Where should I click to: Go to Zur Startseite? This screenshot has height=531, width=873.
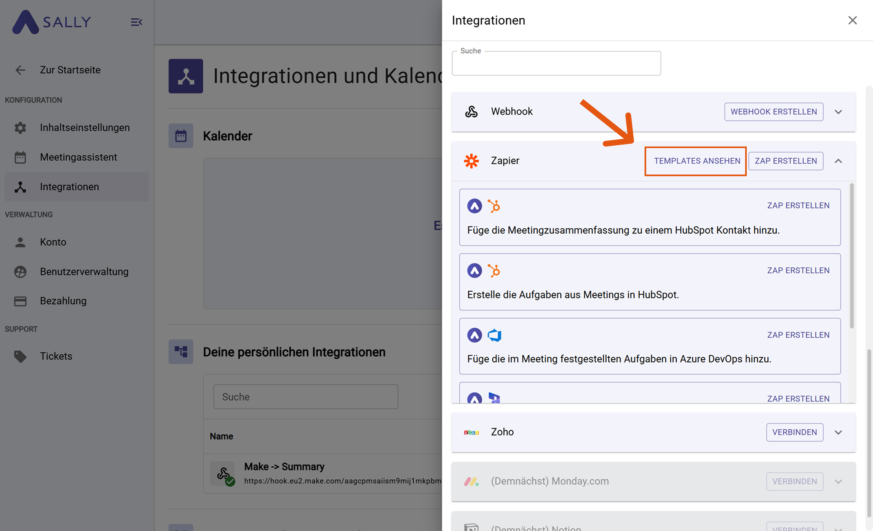pyautogui.click(x=77, y=70)
